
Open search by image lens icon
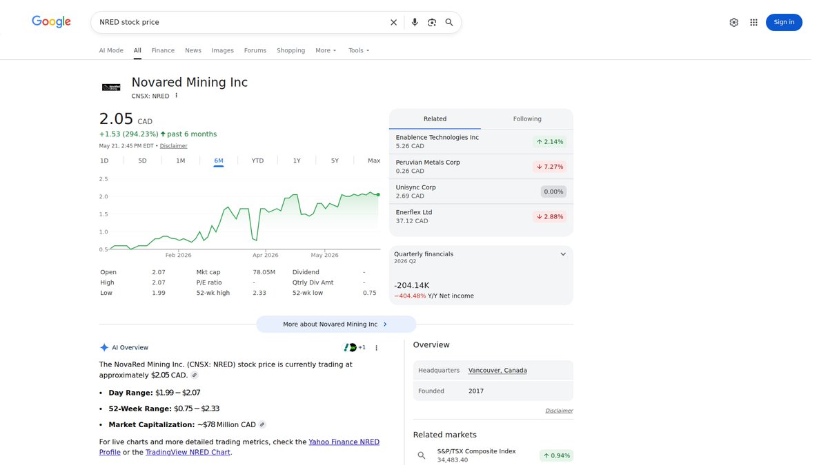point(432,22)
